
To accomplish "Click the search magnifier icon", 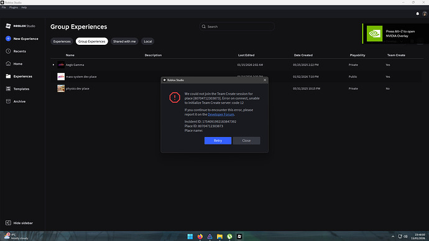I will (203, 27).
